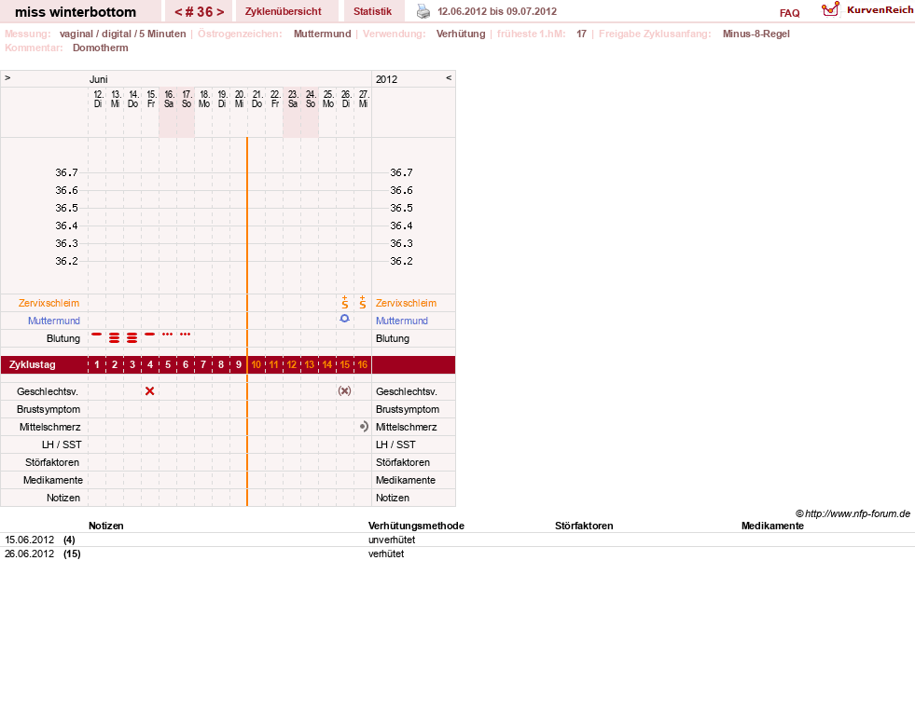The height and width of the screenshot is (711, 915).
Task: Collapse chart with the right '<' arrow
Action: click(x=449, y=78)
